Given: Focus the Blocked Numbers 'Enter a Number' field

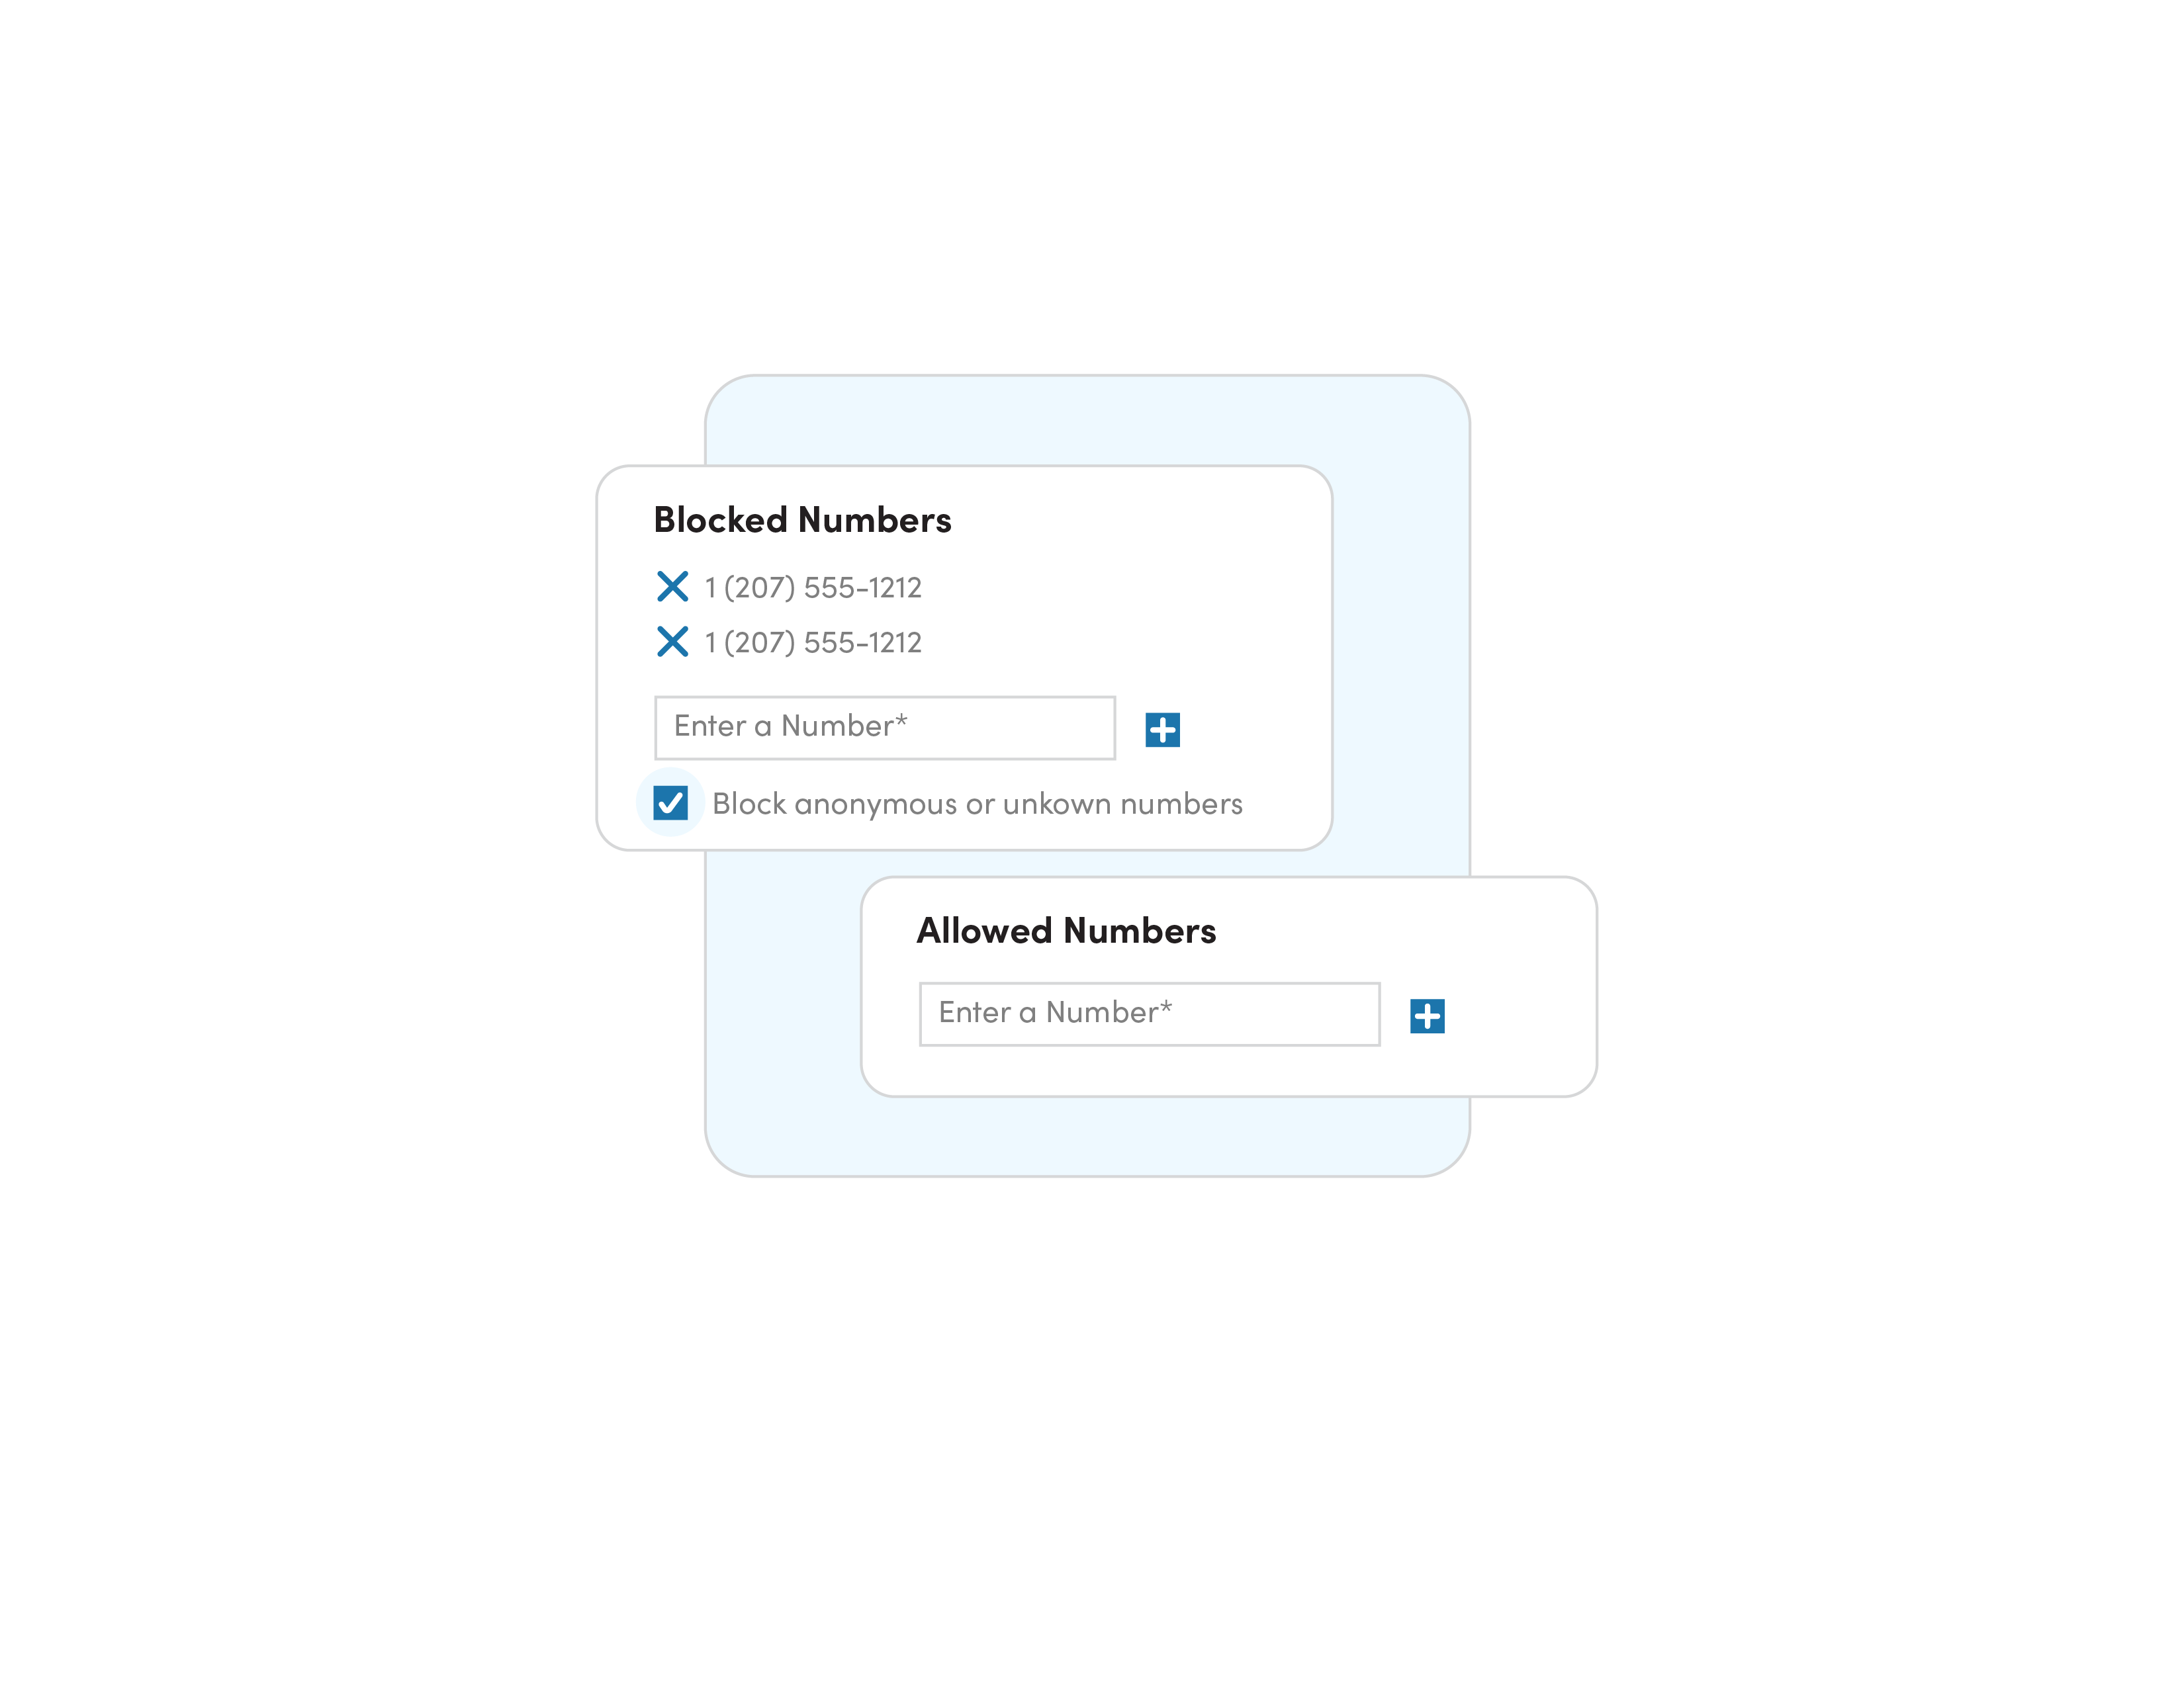Looking at the screenshot, I should [x=885, y=728].
